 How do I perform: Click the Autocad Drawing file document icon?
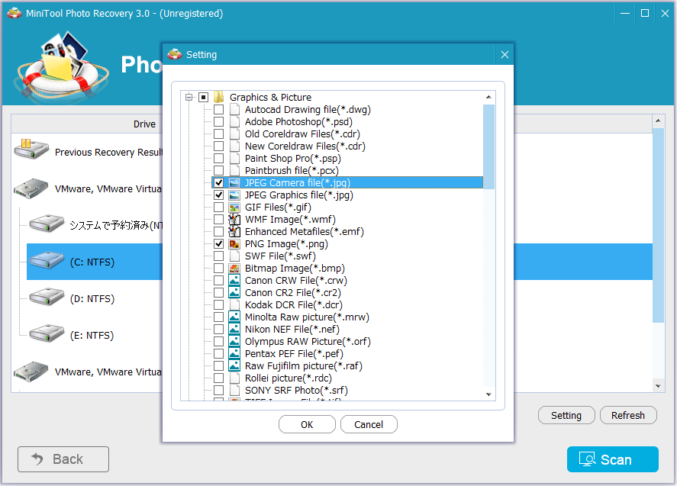[x=234, y=110]
